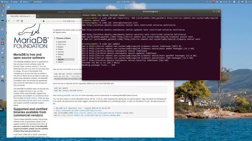Select Arch Linux in the distro list
The height and width of the screenshot is (141, 252).
(x=62, y=44)
